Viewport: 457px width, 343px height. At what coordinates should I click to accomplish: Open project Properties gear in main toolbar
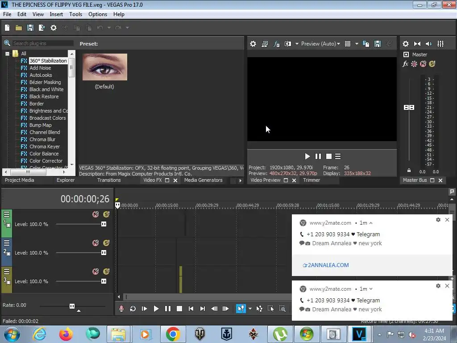[54, 28]
